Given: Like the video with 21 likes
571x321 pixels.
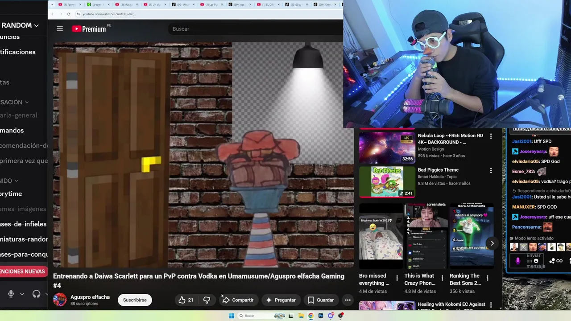Looking at the screenshot, I should point(186,300).
